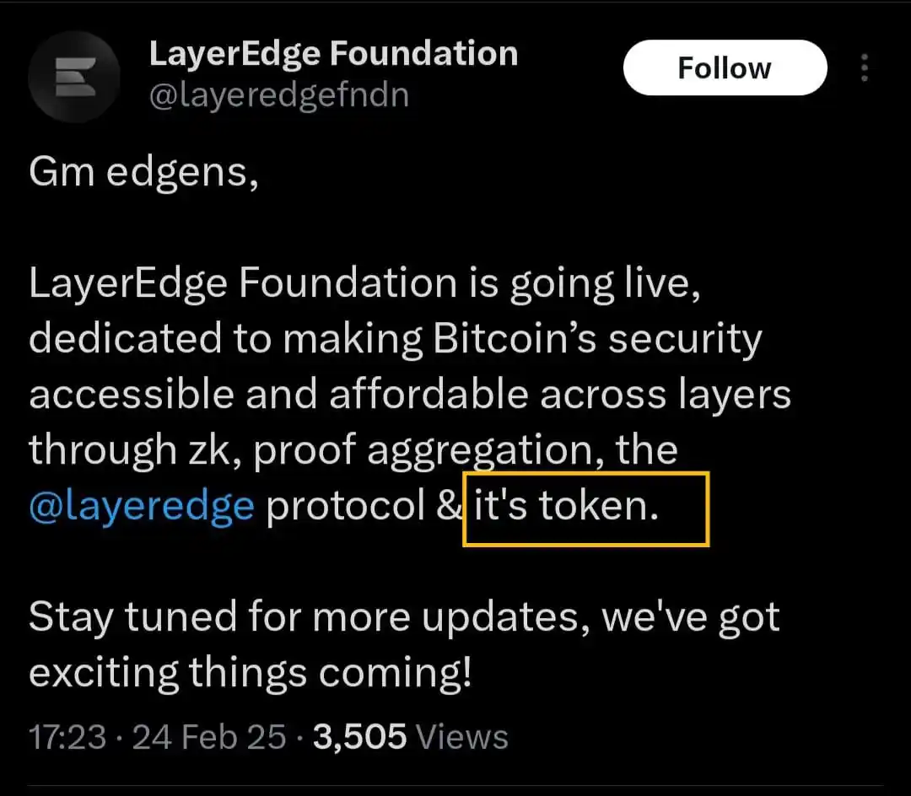911x796 pixels.
Task: Click the word "Bitcoin's" in the tweet
Action: (x=514, y=340)
